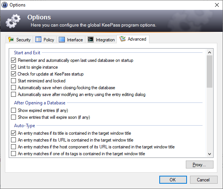223x189 pixels.
Task: Check auto save after modifying an entry
Action: point(14,94)
